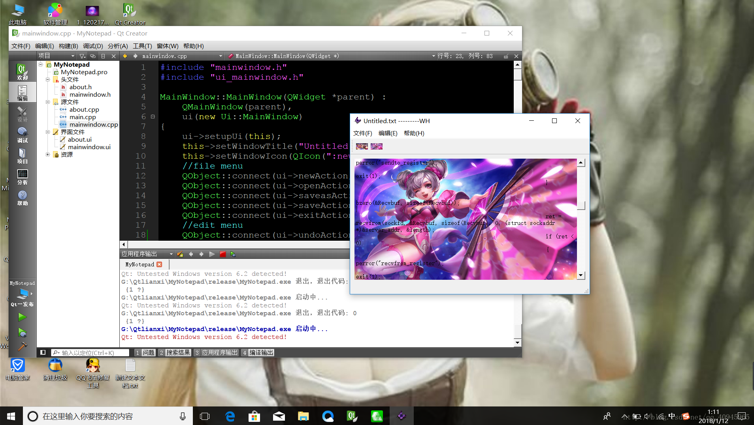Show the 编译输出 compile output pane
The height and width of the screenshot is (425, 754).
pyautogui.click(x=258, y=352)
